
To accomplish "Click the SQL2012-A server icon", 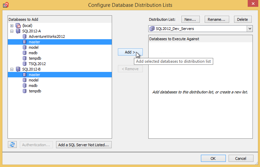I will click(18, 31).
